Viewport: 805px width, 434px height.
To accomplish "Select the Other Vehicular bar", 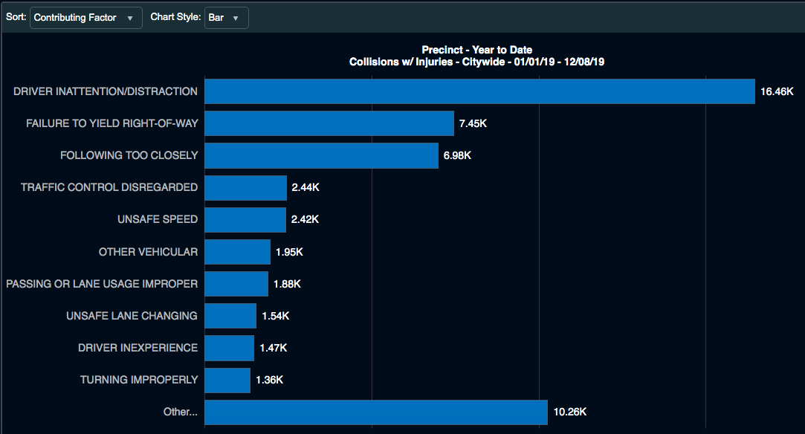I will pyautogui.click(x=237, y=252).
